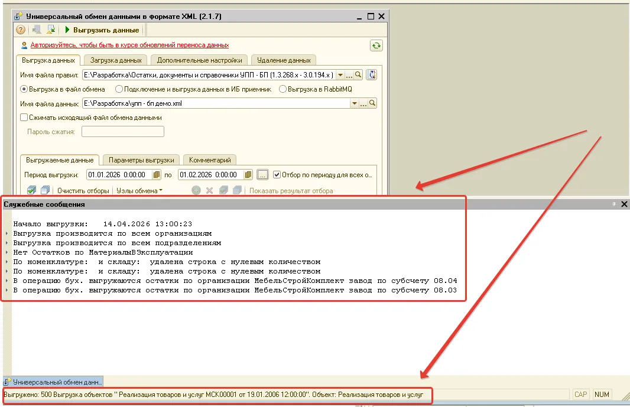Expand the data file name dropdown
This screenshot has width=630, height=407.
pos(354,103)
